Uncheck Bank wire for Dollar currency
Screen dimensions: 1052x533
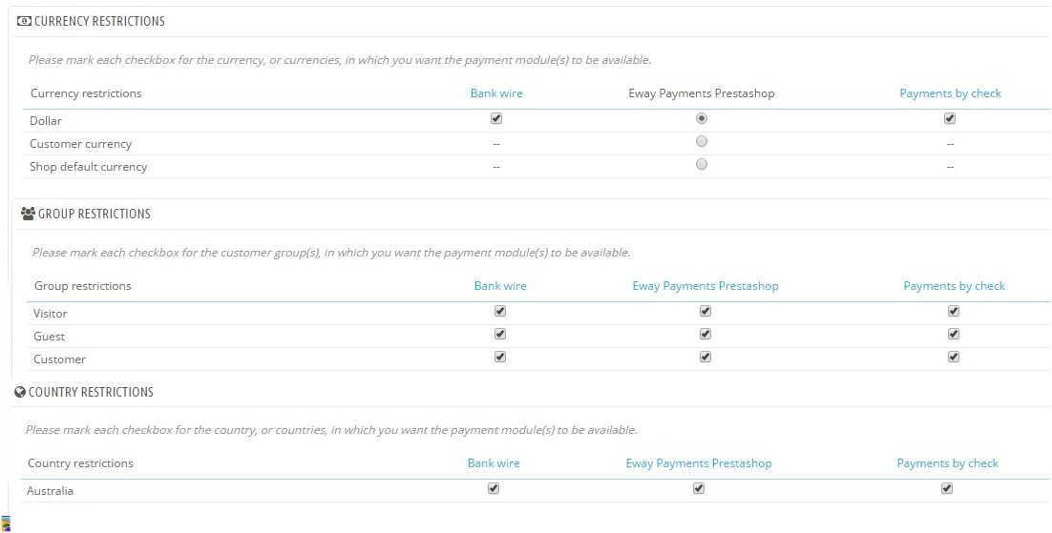click(496, 119)
